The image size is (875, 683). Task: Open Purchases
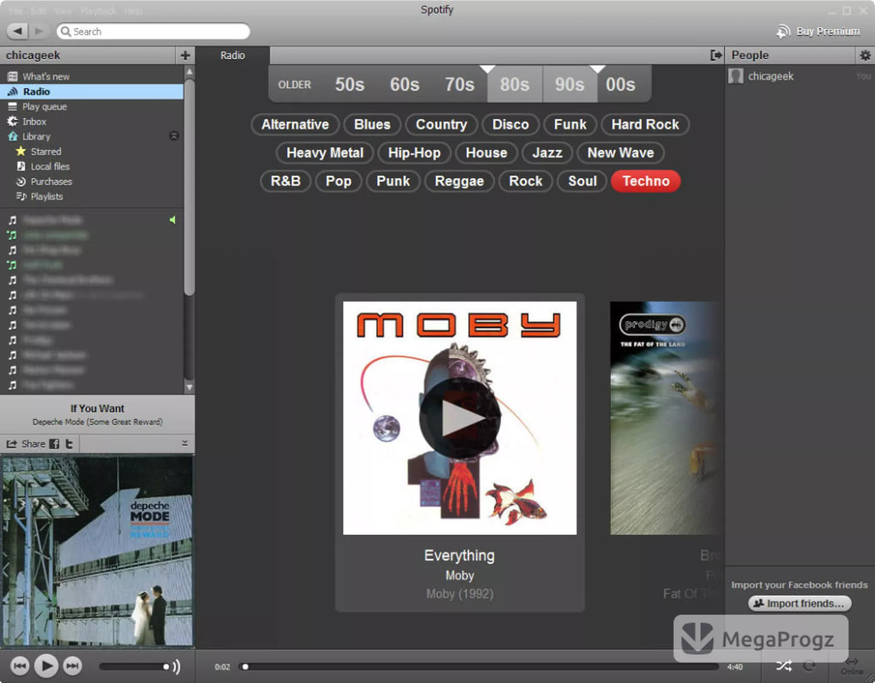click(x=51, y=182)
